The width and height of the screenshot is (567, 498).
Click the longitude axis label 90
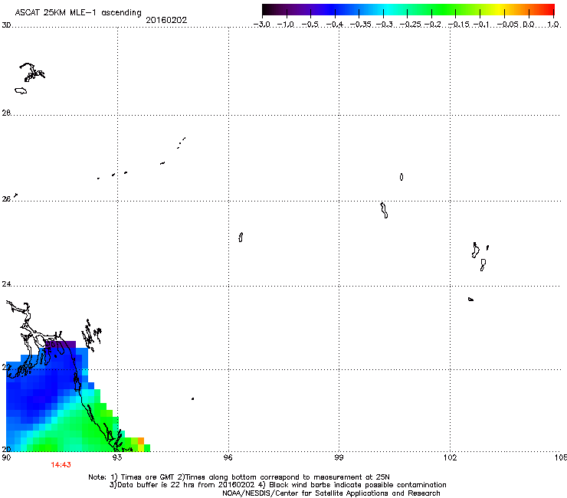point(6,457)
